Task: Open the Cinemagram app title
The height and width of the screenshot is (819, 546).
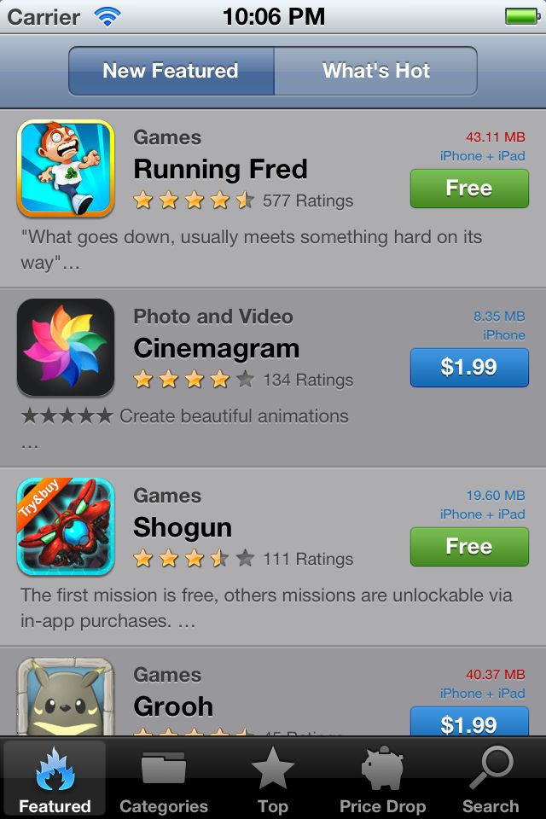Action: point(217,348)
